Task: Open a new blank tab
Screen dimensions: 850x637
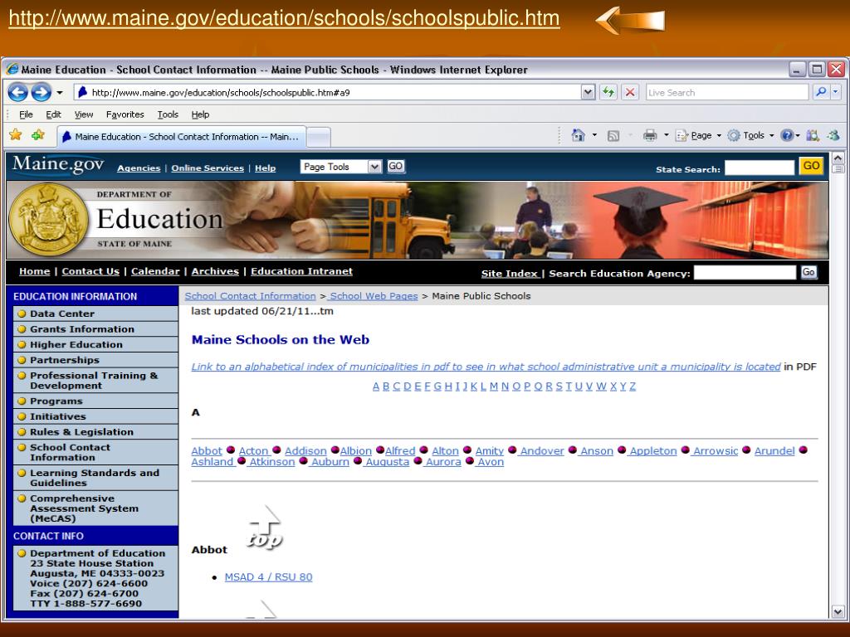Action: 319,137
